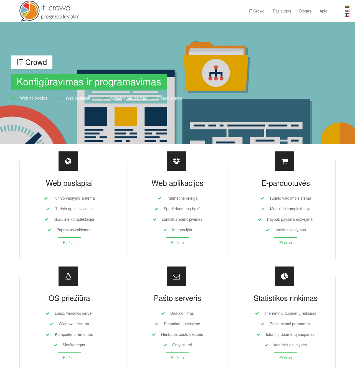Click the 'E-parduotuvės' card heading
This screenshot has width=355, height=368.
click(286, 183)
